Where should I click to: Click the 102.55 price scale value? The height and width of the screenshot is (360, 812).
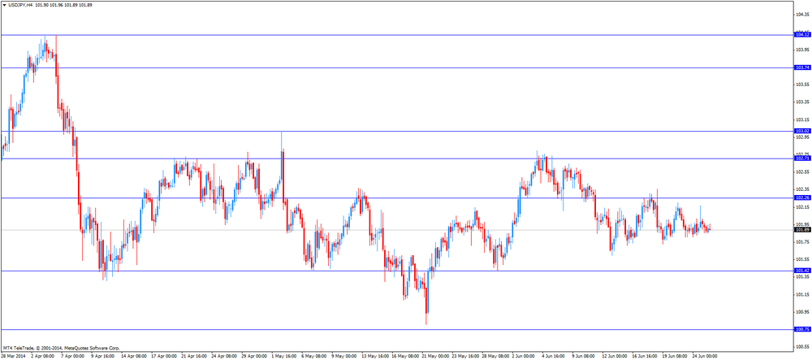(x=802, y=172)
